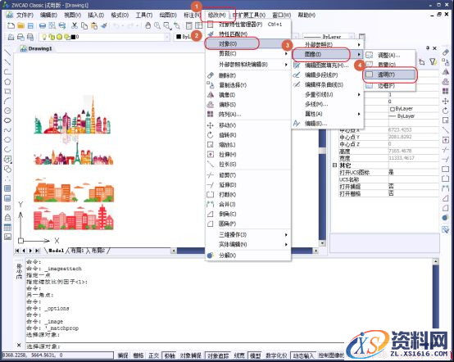Toggle 对象捕捉 object snap in status bar
The width and height of the screenshot is (454, 362).
tap(190, 355)
